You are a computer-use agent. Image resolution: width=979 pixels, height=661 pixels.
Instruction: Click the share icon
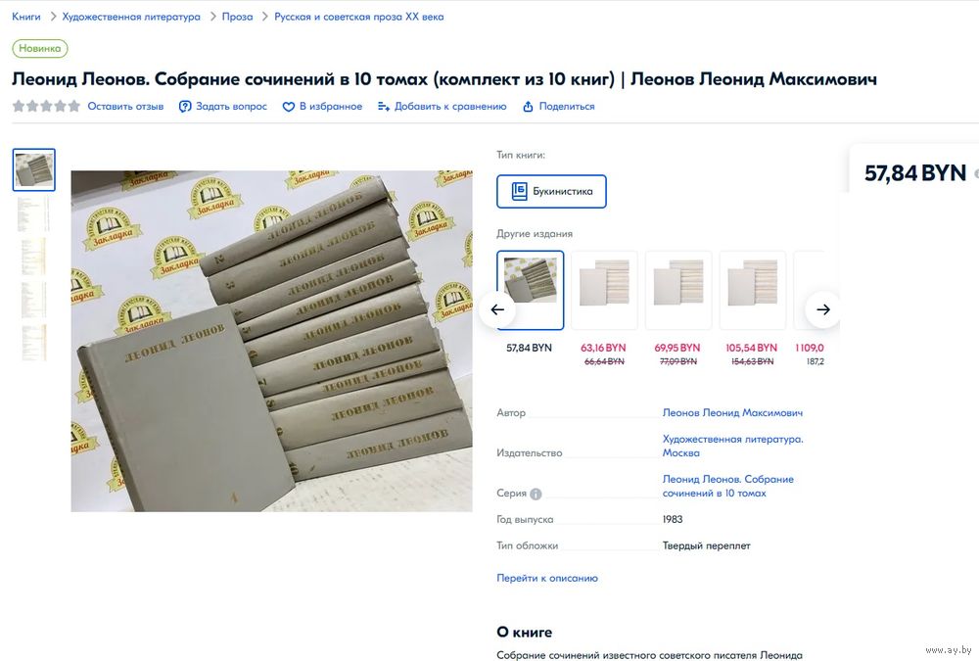pyautogui.click(x=529, y=107)
